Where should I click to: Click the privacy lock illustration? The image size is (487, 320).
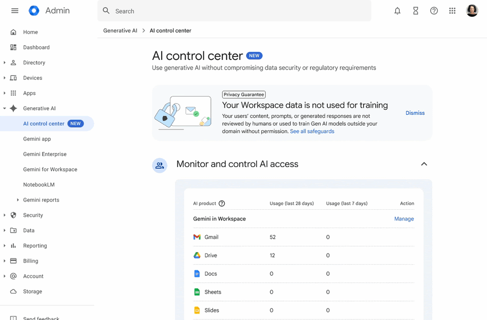tap(183, 113)
